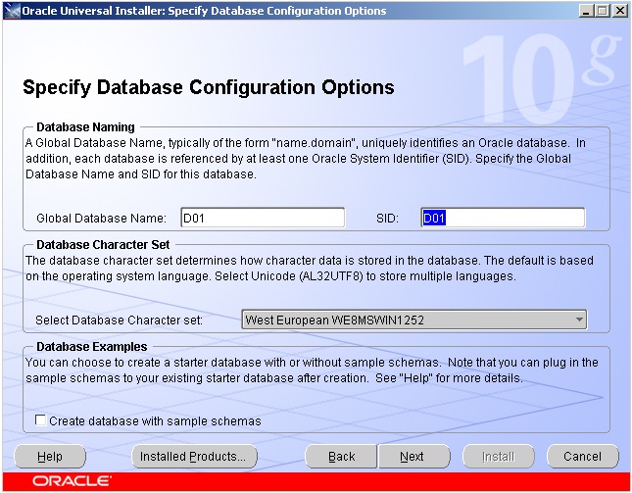Image resolution: width=632 pixels, height=493 pixels.
Task: Open the Database Character set dropdown
Action: (x=413, y=320)
